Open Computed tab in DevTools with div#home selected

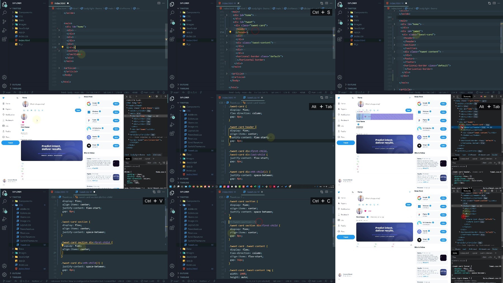tap(137, 159)
